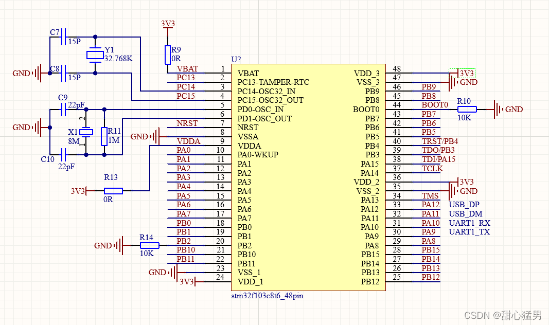Select the R9 0R resistor symbol
This screenshot has width=549, height=325.
click(x=167, y=55)
